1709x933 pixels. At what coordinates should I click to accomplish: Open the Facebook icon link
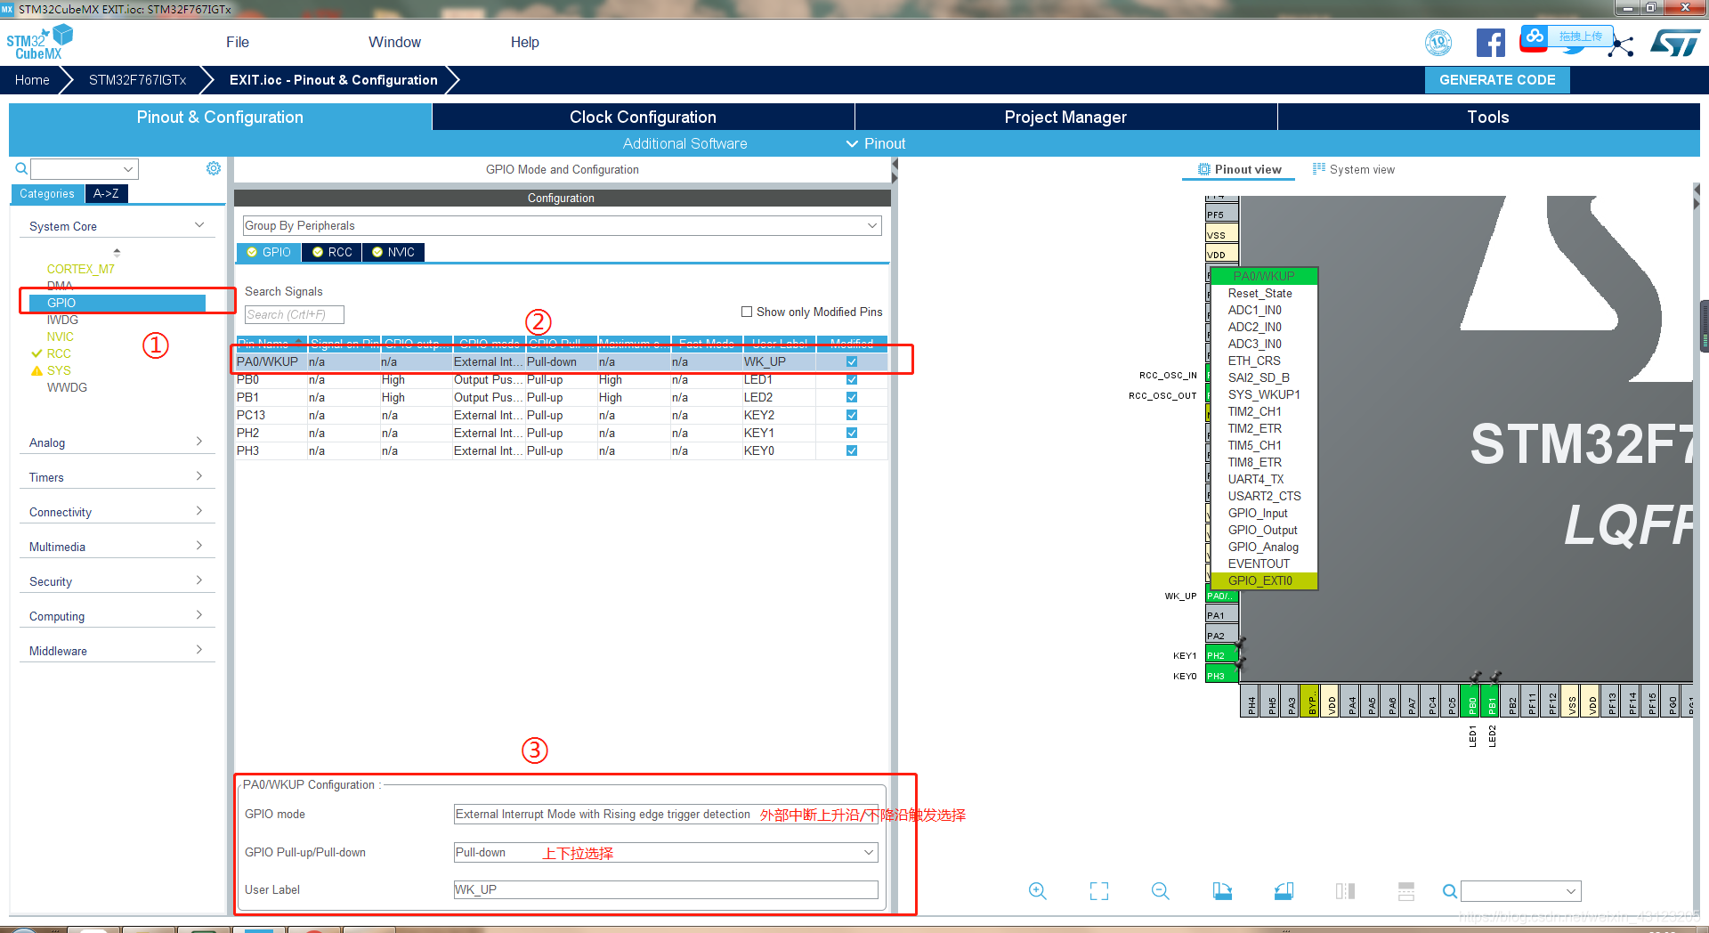1491,43
